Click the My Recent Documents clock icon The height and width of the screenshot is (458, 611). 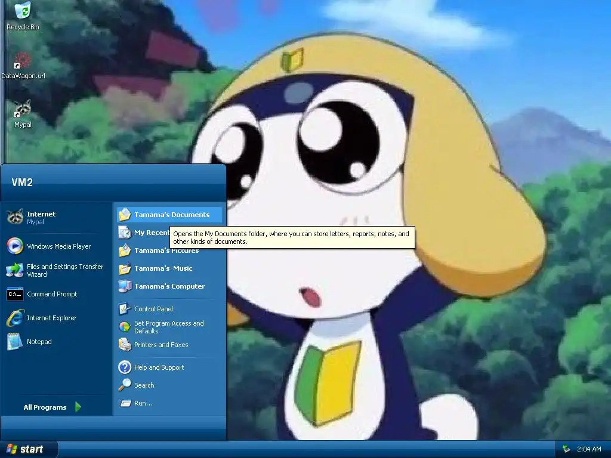click(x=125, y=233)
